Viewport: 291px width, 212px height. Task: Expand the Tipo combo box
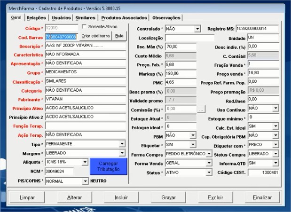[x=122, y=144]
